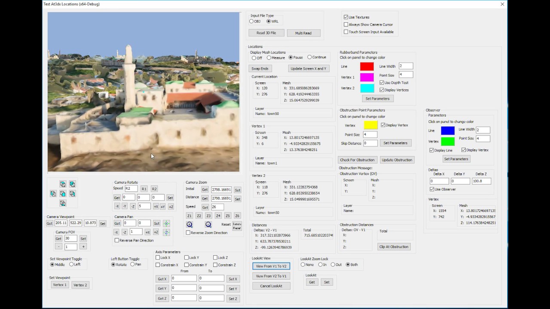The height and width of the screenshot is (309, 550).
Task: Click the Camera Pan Z crosshair icon
Action: pyautogui.click(x=166, y=232)
